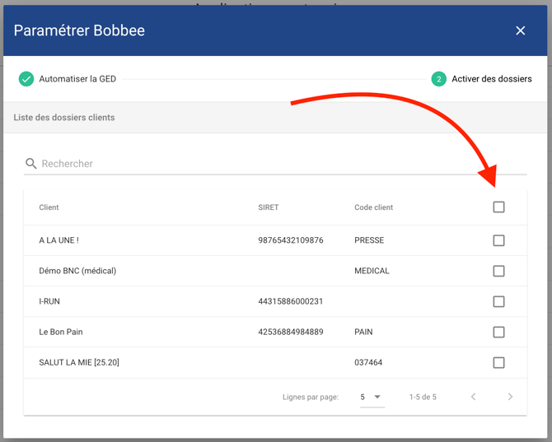The height and width of the screenshot is (442, 552).
Task: Check the Le Bon Pain checkbox
Action: [x=498, y=332]
